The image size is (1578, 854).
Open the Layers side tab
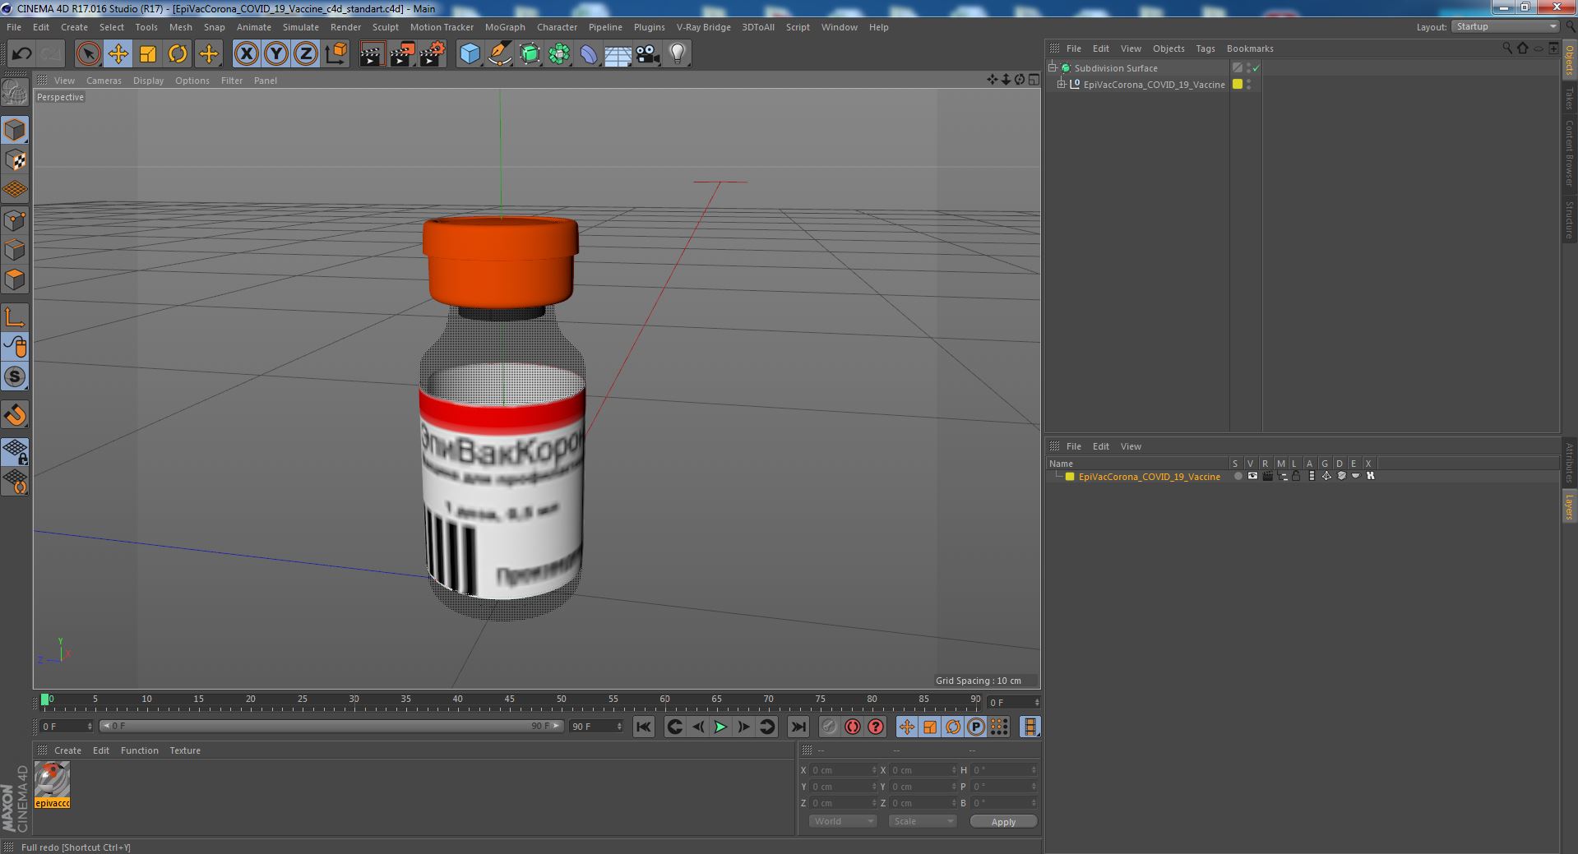(x=1570, y=505)
